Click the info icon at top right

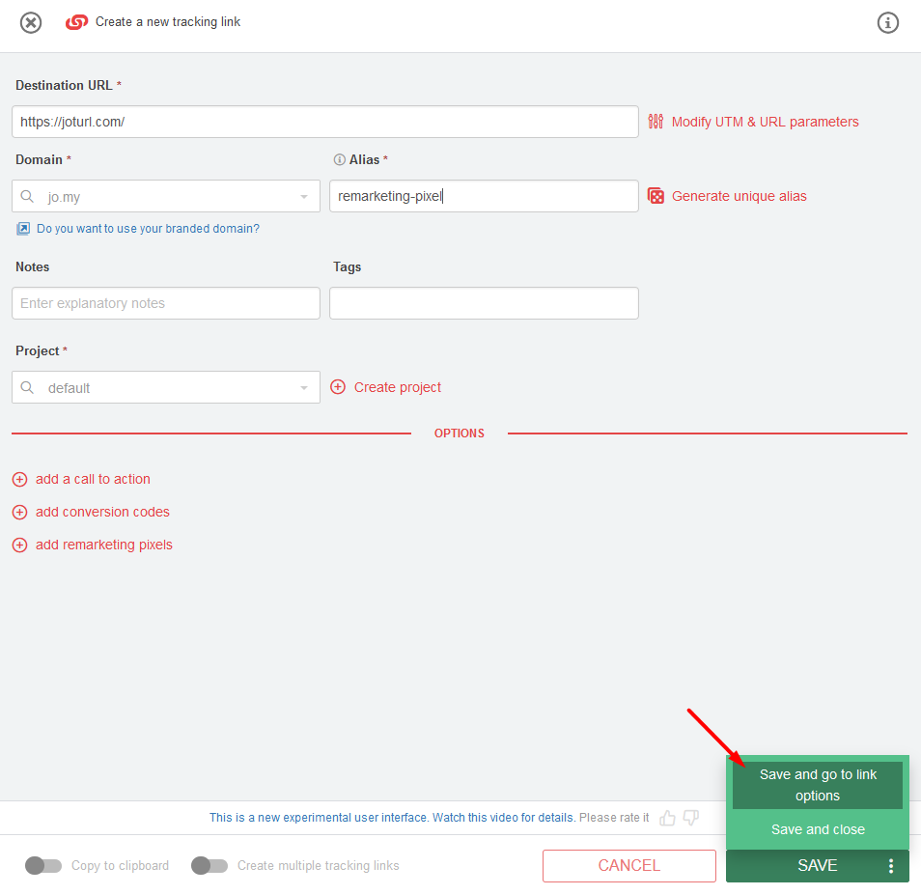point(887,23)
